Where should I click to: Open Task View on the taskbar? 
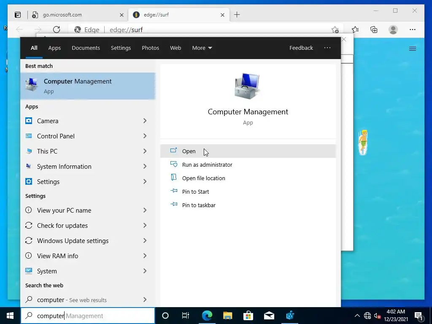point(186,316)
